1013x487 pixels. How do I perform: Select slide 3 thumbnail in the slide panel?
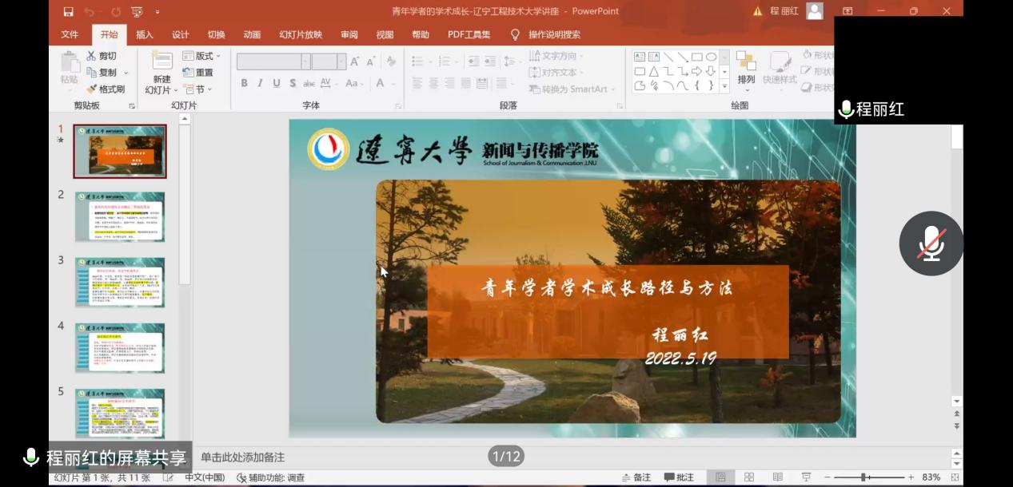pyautogui.click(x=120, y=282)
